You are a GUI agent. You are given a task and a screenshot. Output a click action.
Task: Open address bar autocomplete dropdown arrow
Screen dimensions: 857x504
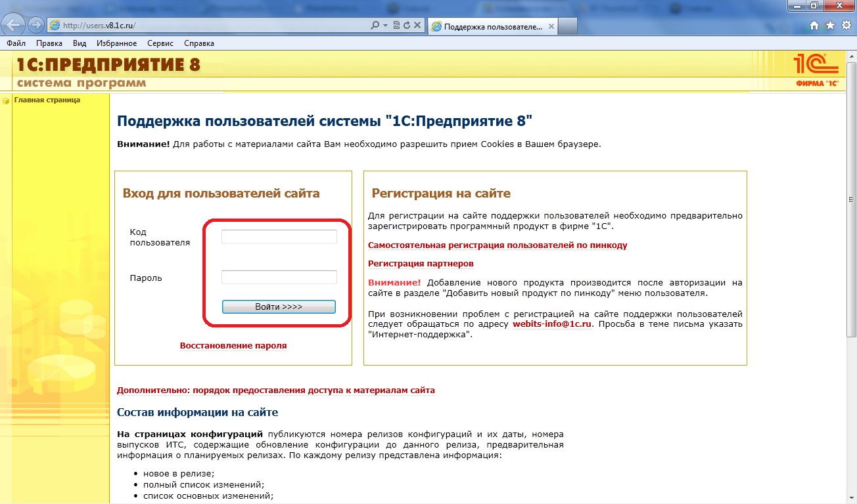pyautogui.click(x=384, y=26)
